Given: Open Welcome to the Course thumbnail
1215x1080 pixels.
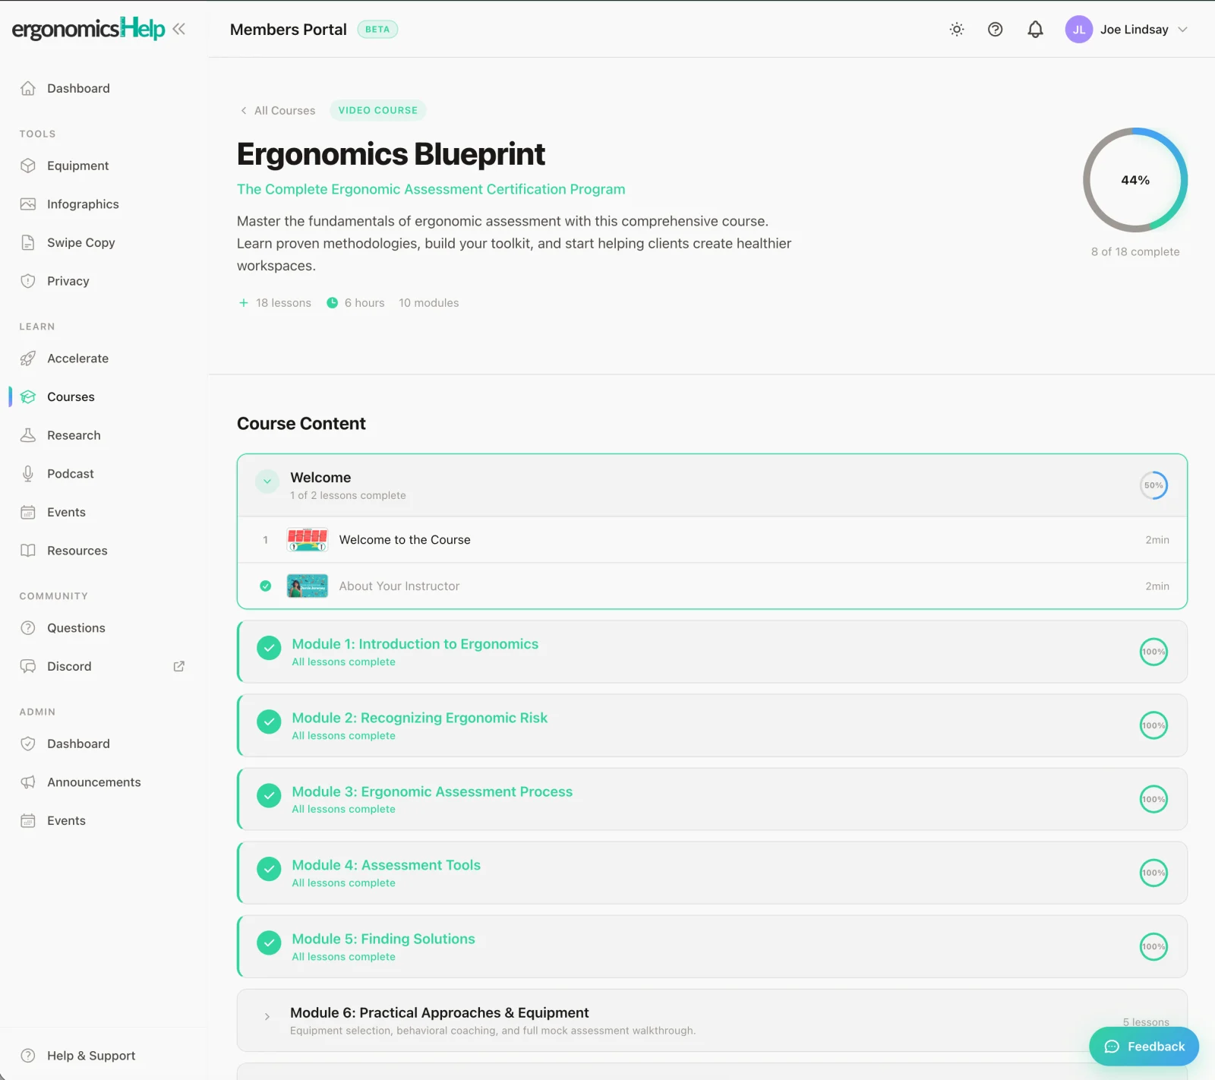Looking at the screenshot, I should tap(308, 540).
